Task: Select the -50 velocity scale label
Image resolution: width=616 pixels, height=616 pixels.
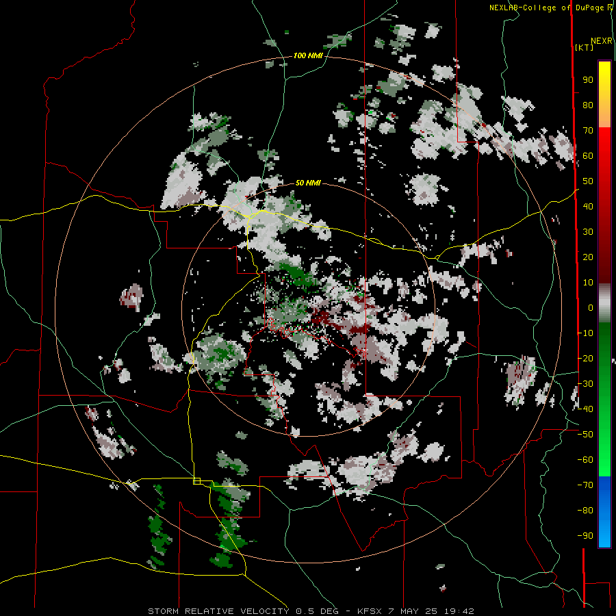Action: click(x=585, y=435)
